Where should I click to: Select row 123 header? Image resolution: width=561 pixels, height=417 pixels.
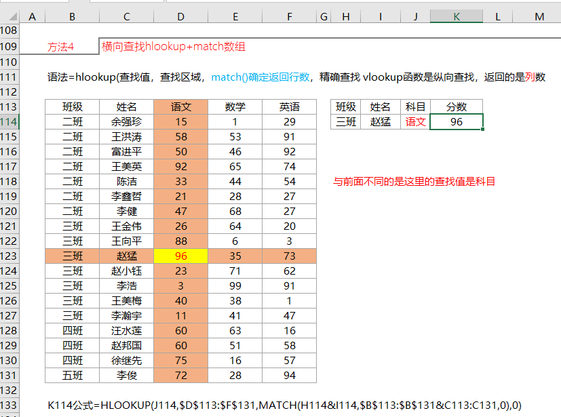coord(9,256)
